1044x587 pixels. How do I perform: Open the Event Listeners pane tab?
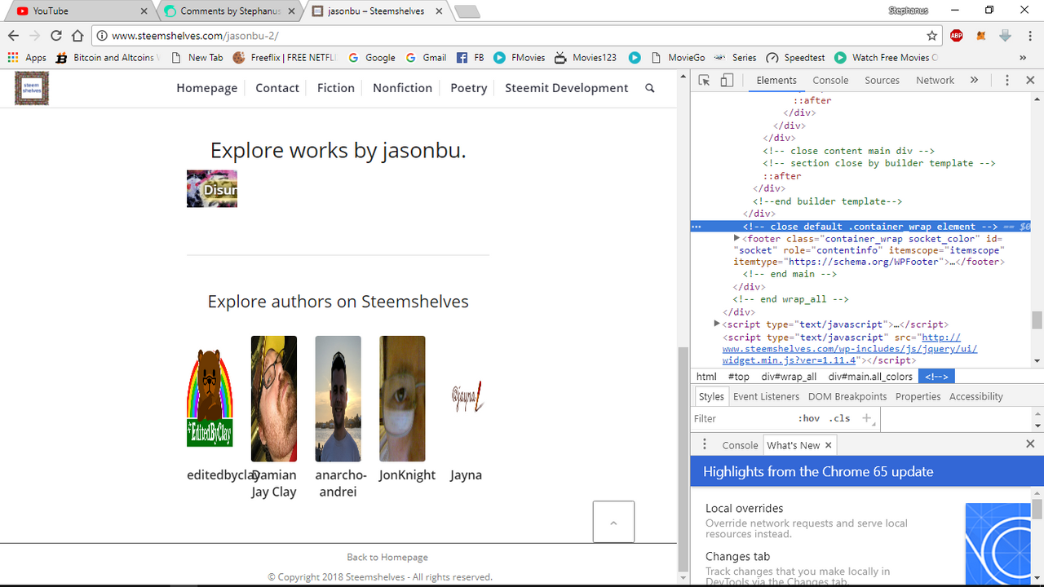coord(766,396)
